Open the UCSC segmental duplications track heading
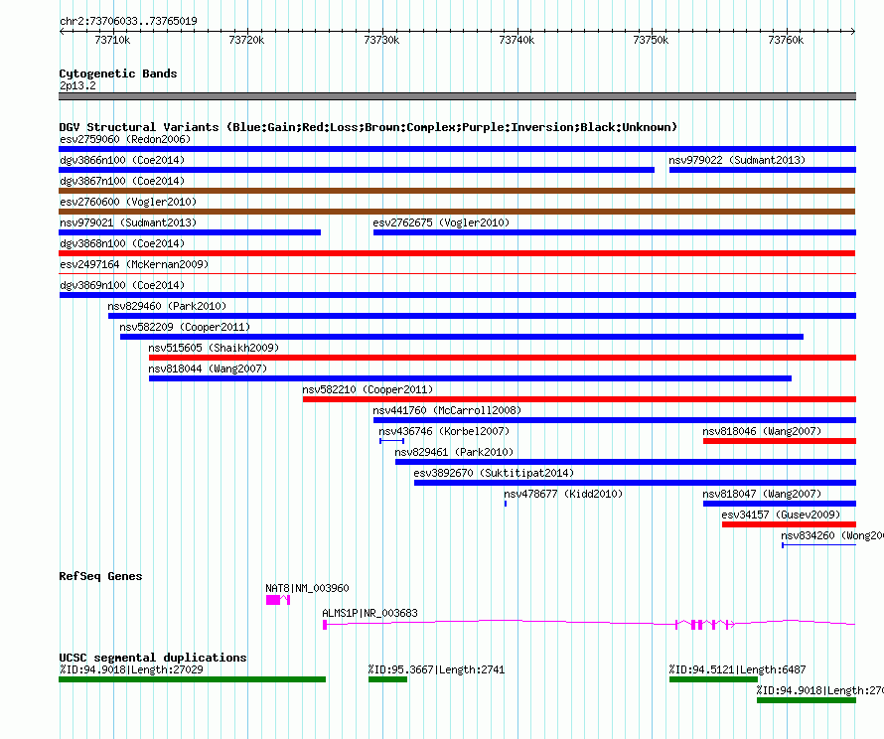Viewport: 884px width, 739px height. [153, 658]
